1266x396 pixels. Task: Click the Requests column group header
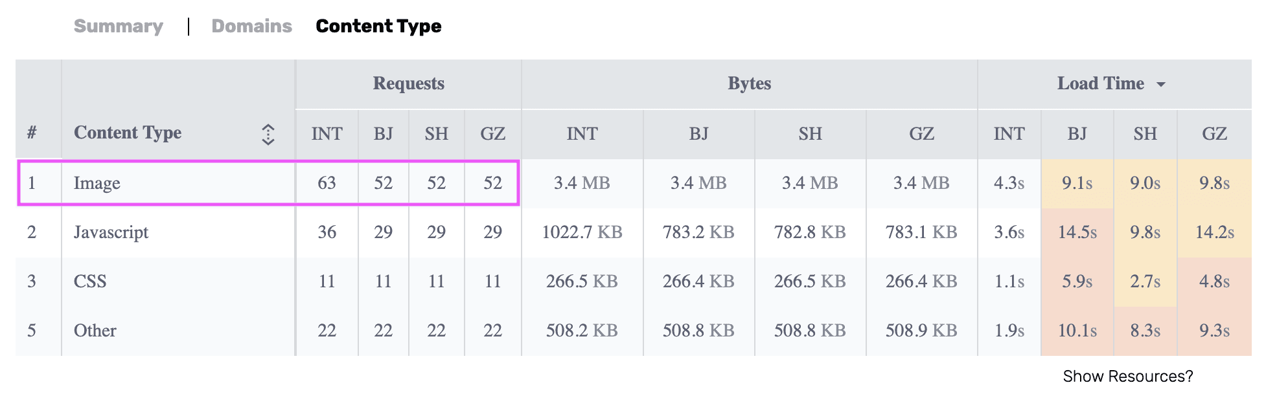tap(408, 83)
